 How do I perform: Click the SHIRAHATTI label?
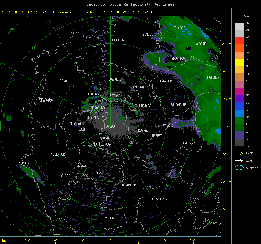(109, 138)
